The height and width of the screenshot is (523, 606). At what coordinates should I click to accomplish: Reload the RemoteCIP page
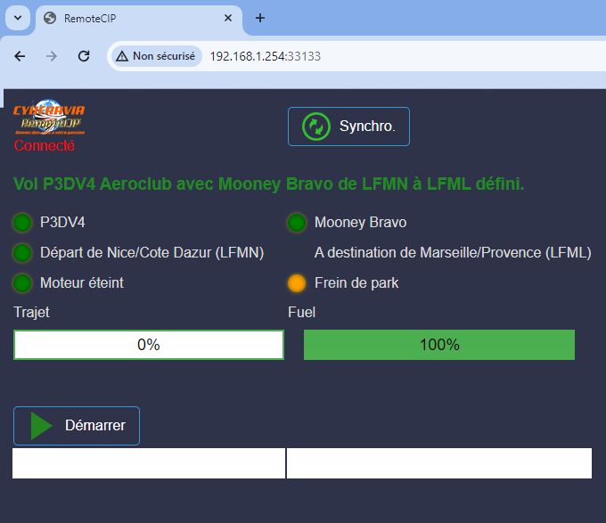(x=84, y=56)
